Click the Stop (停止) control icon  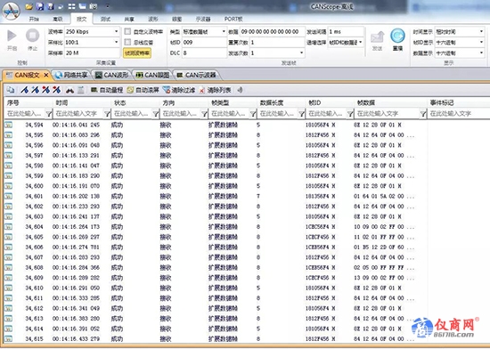point(32,36)
